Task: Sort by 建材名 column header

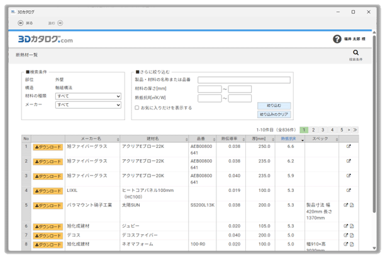Action: coord(154,139)
